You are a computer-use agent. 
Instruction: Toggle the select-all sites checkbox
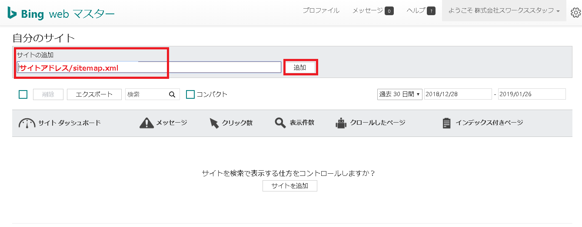tap(23, 94)
